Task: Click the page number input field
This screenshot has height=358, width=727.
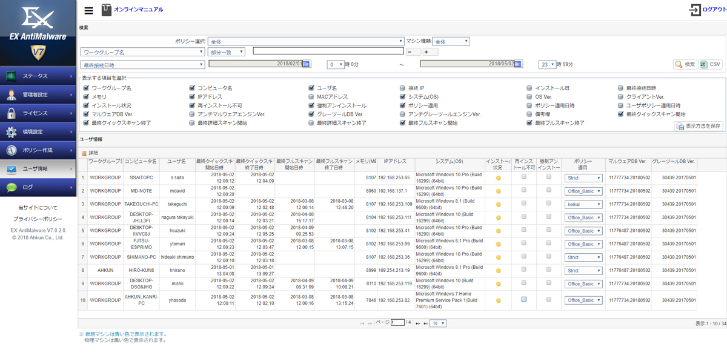Action: pyautogui.click(x=397, y=323)
